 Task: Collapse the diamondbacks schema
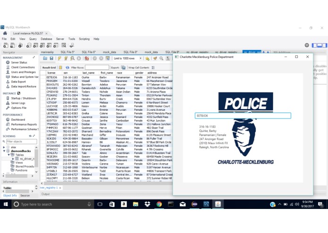pos(4,151)
